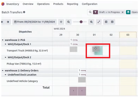138x97 pixels.
Task: Click the expand rows toolbar icon
Action: (x=106, y=22)
